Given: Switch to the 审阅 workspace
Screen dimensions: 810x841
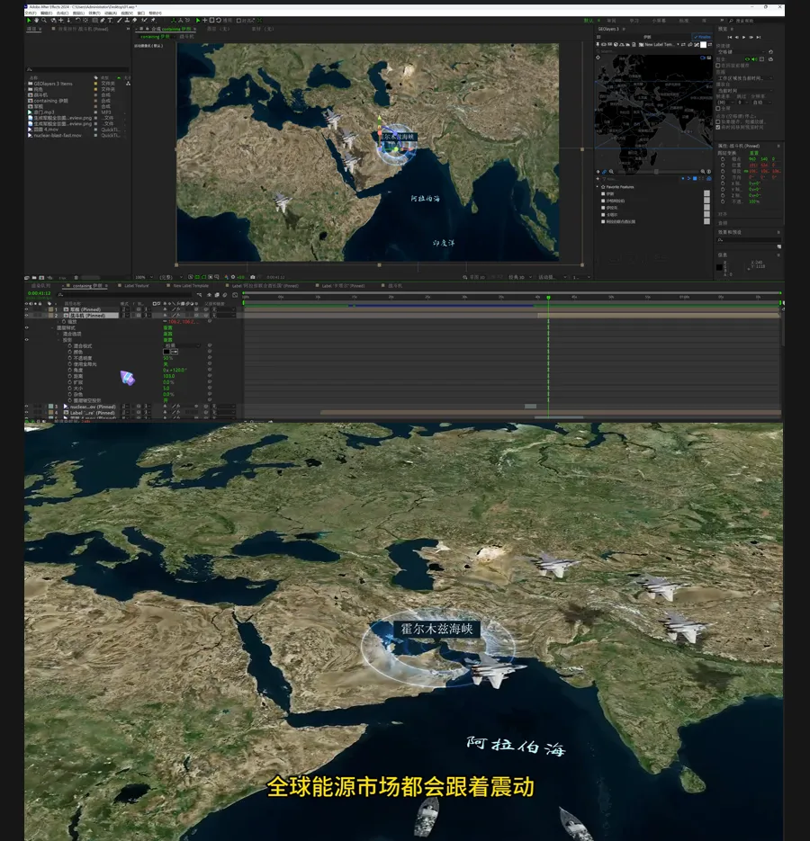Looking at the screenshot, I should [x=611, y=21].
